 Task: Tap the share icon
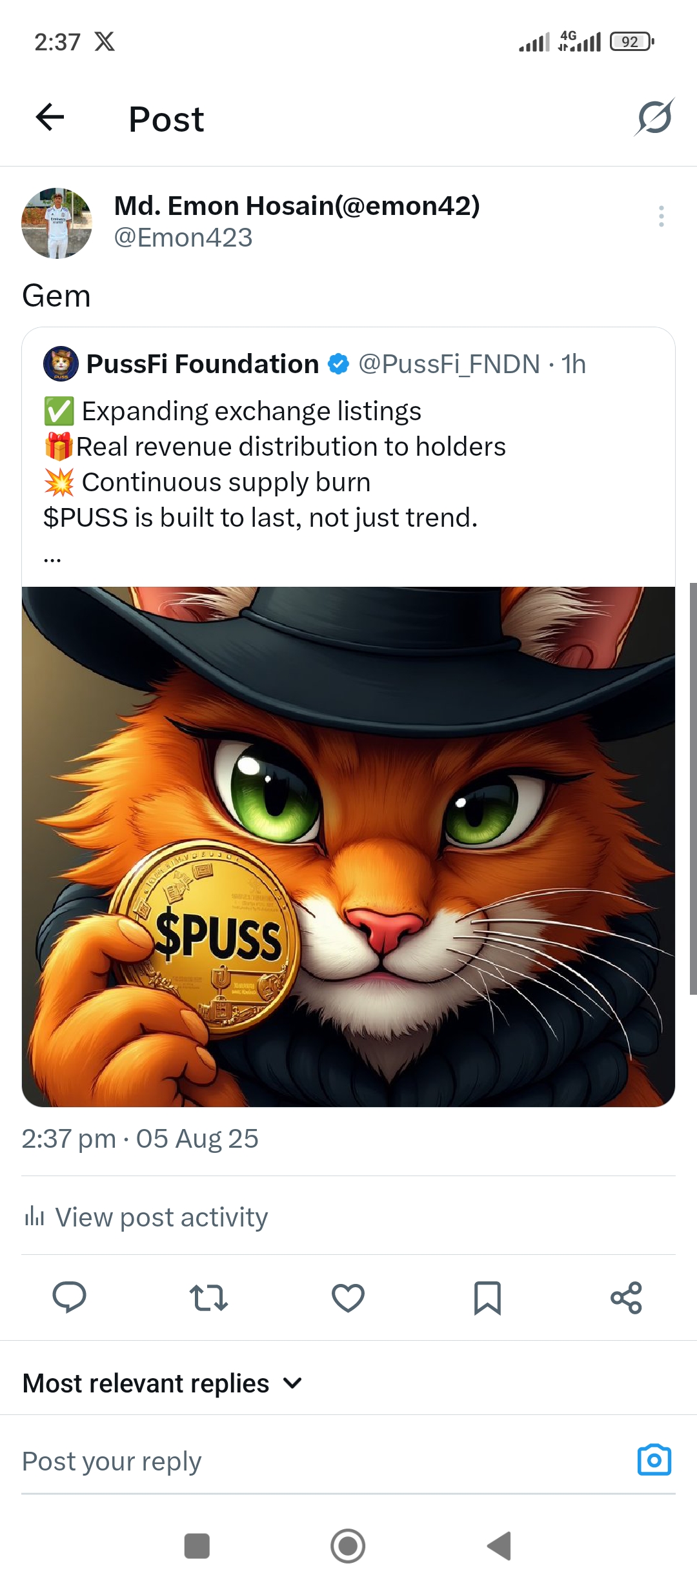[x=627, y=1298]
